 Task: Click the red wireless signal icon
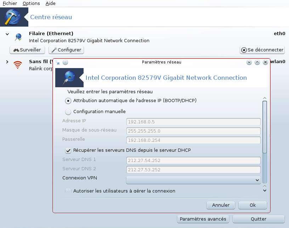click(x=18, y=65)
